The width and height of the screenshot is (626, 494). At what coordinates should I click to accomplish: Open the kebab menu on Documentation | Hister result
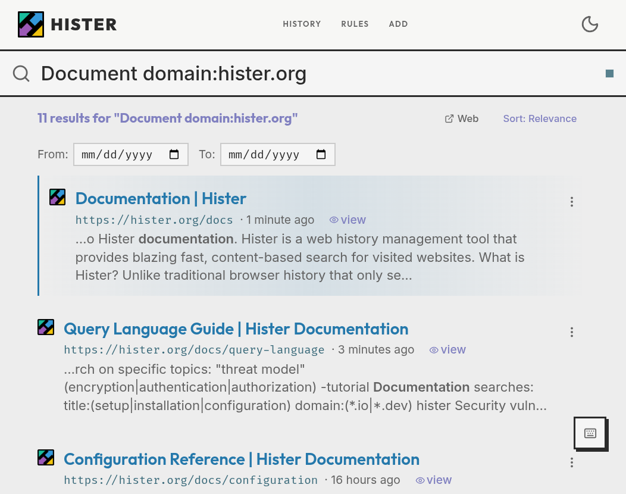[572, 202]
